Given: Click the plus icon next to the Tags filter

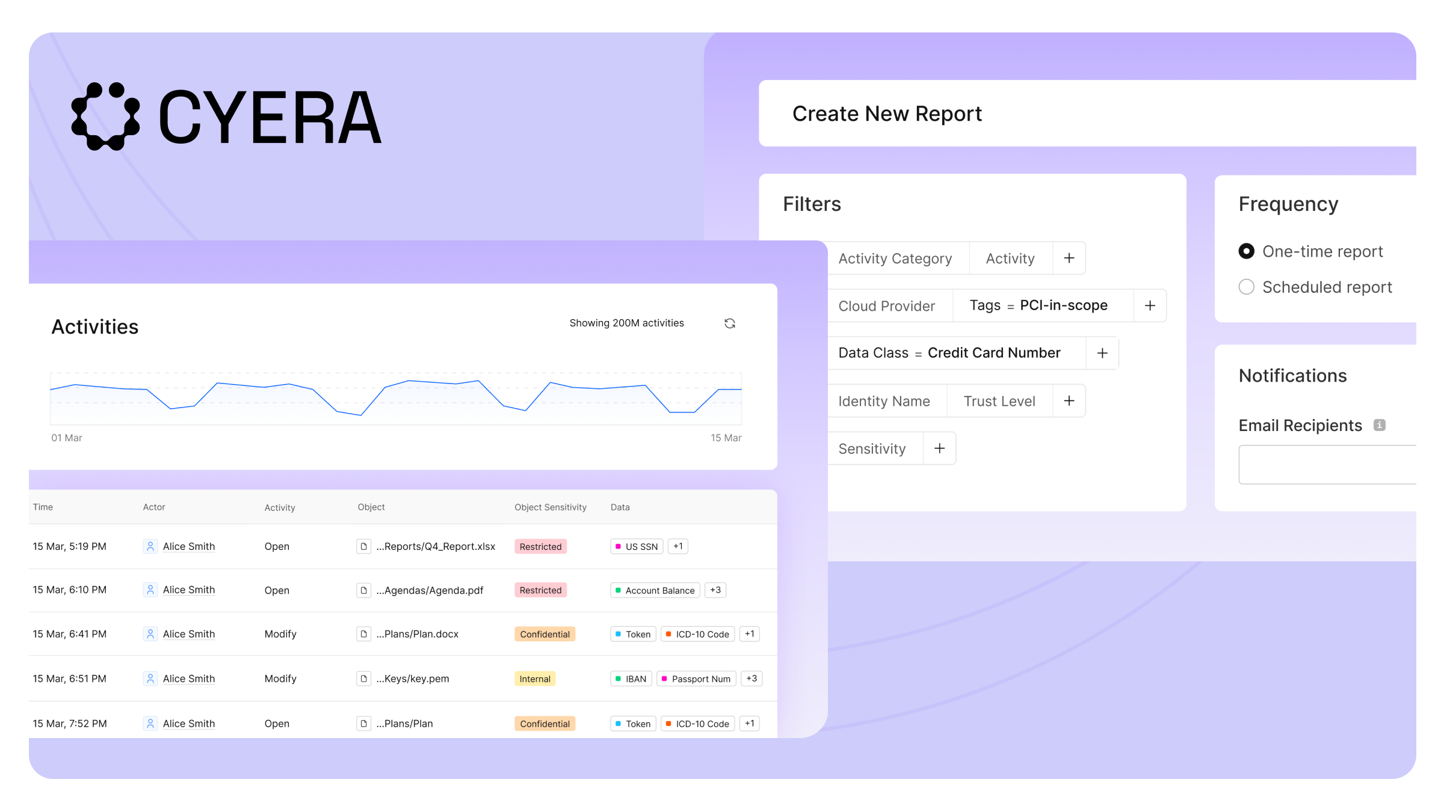Looking at the screenshot, I should 1150,305.
